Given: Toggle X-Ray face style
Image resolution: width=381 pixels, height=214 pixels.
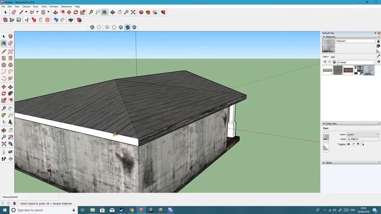Looking at the screenshot, I should tap(92, 27).
